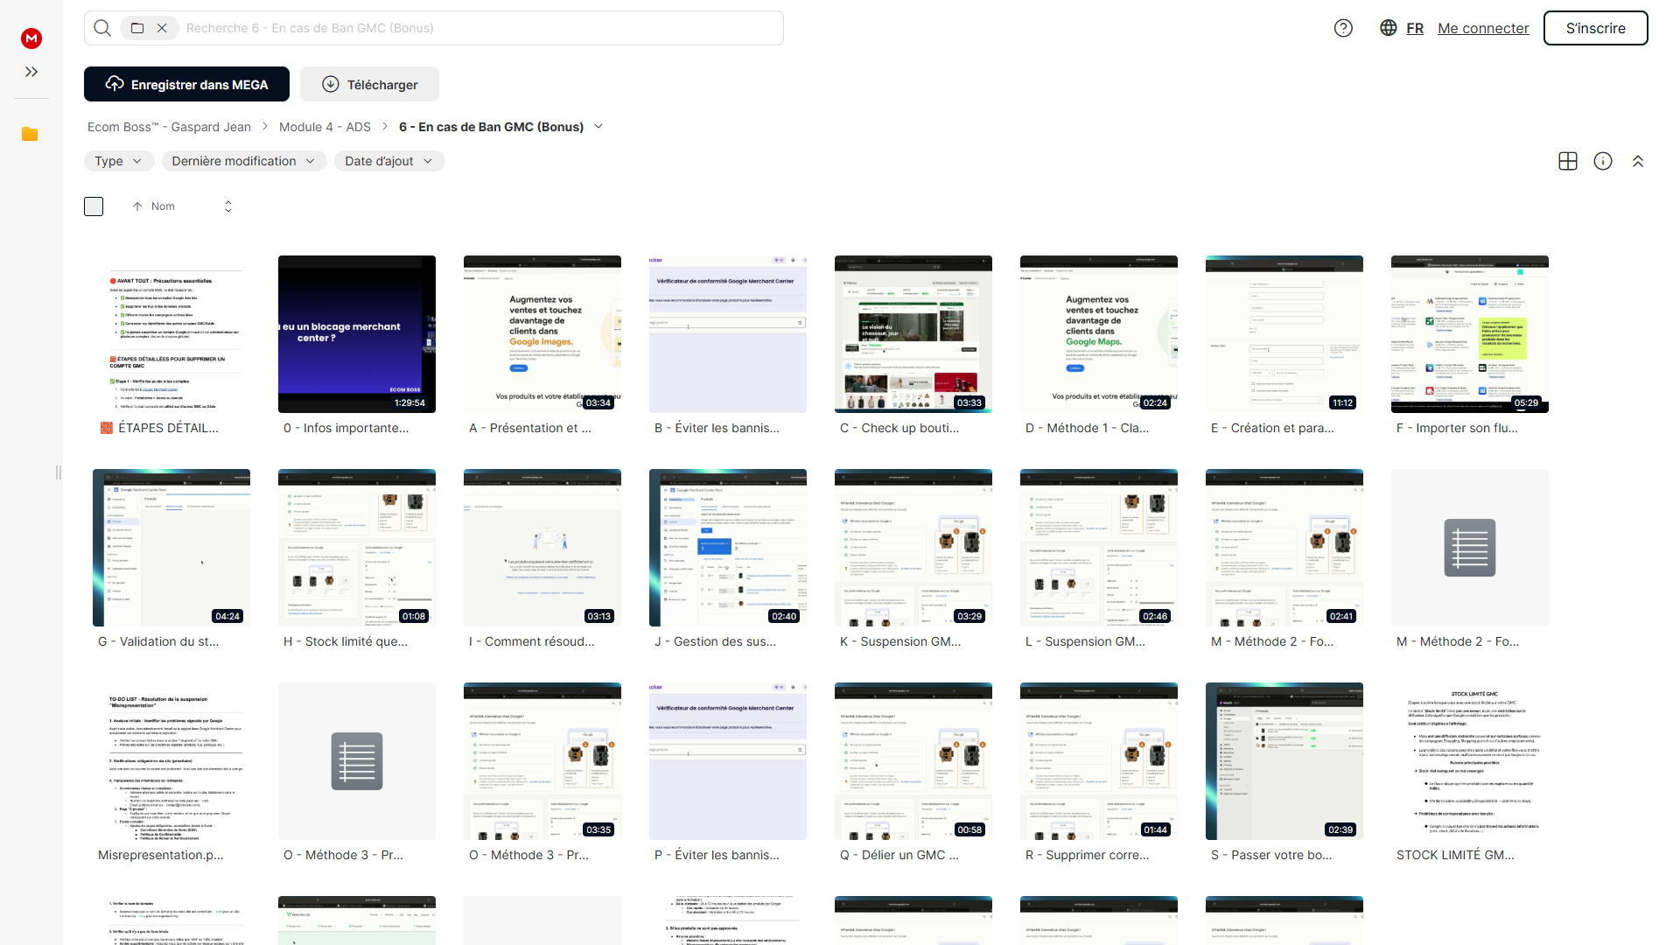Open F - Importer son flu video
Screen dimensions: 1680x945
[1470, 334]
